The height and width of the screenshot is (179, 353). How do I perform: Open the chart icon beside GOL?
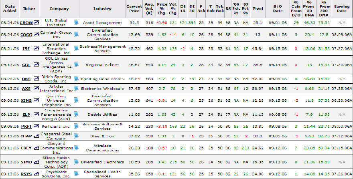pos(36,64)
